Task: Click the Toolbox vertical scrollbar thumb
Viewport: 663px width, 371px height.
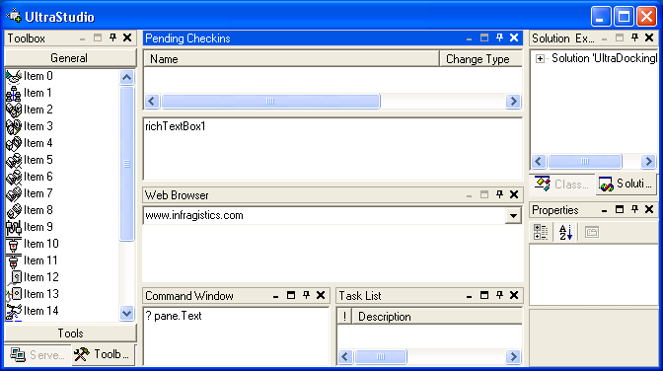Action: click(x=127, y=163)
